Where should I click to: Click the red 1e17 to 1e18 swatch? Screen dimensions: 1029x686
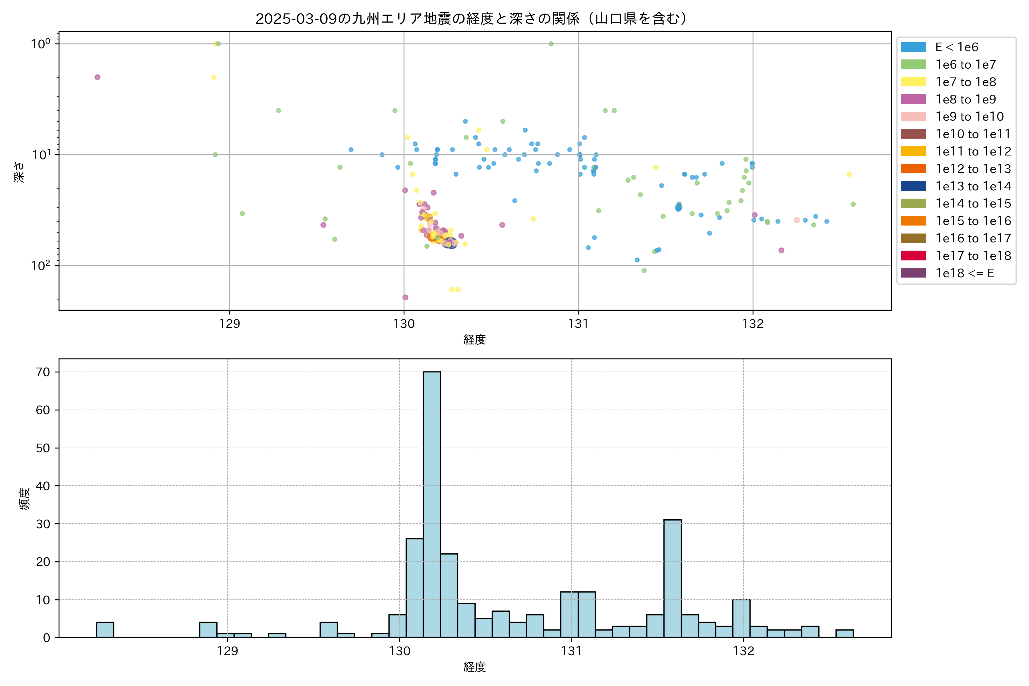coord(913,256)
